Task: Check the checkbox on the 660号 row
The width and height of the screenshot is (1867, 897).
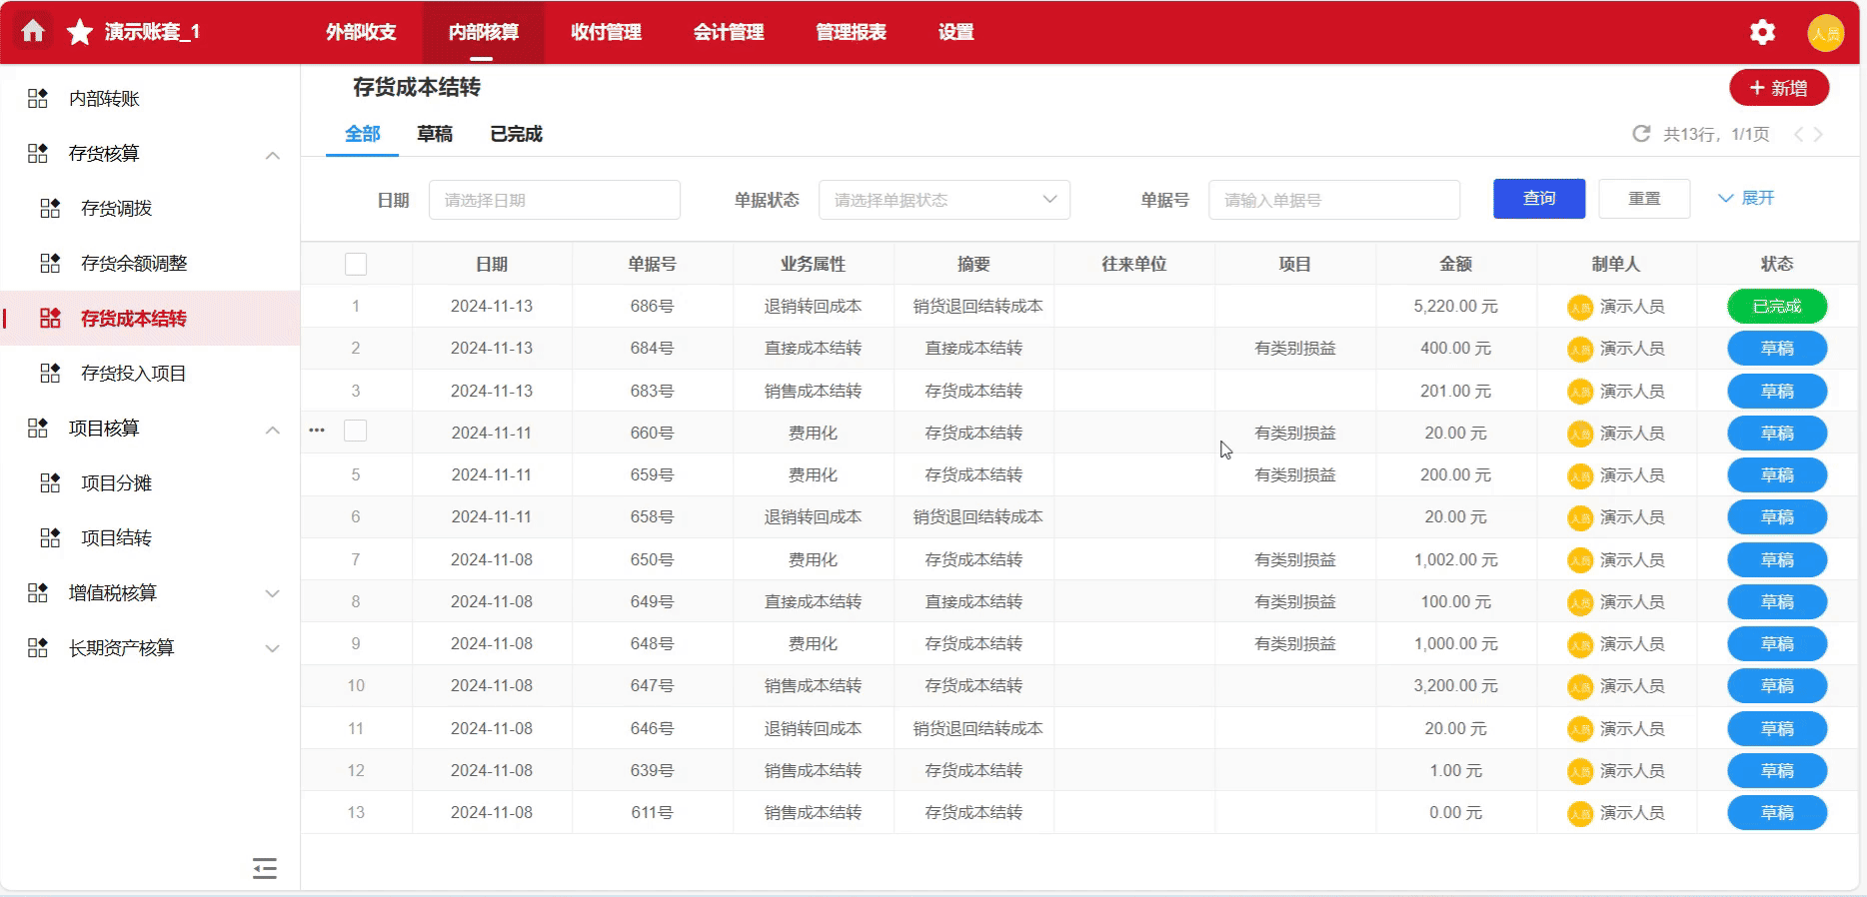Action: (356, 431)
